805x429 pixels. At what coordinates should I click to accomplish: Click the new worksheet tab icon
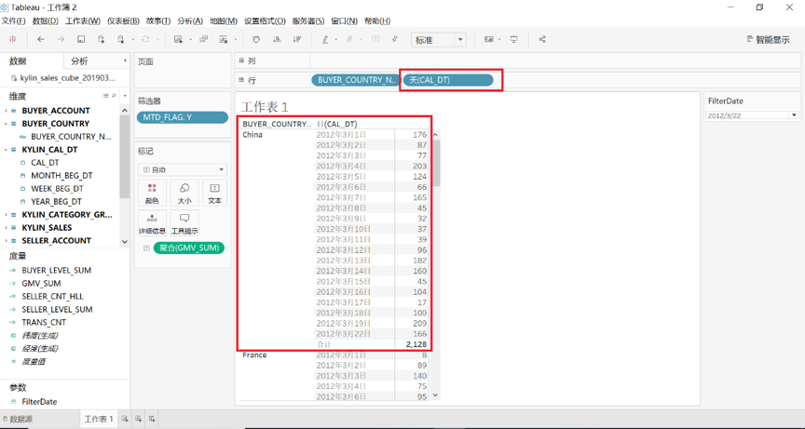125,420
